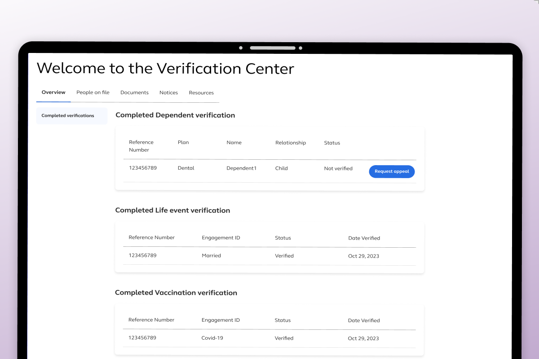Select the Notices tab
The width and height of the screenshot is (539, 359).
point(168,92)
